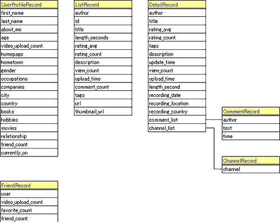Select the comment_count field

[x=103, y=87]
